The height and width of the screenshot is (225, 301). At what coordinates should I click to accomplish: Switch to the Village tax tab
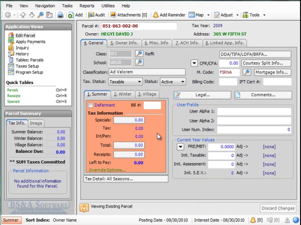[147, 94]
